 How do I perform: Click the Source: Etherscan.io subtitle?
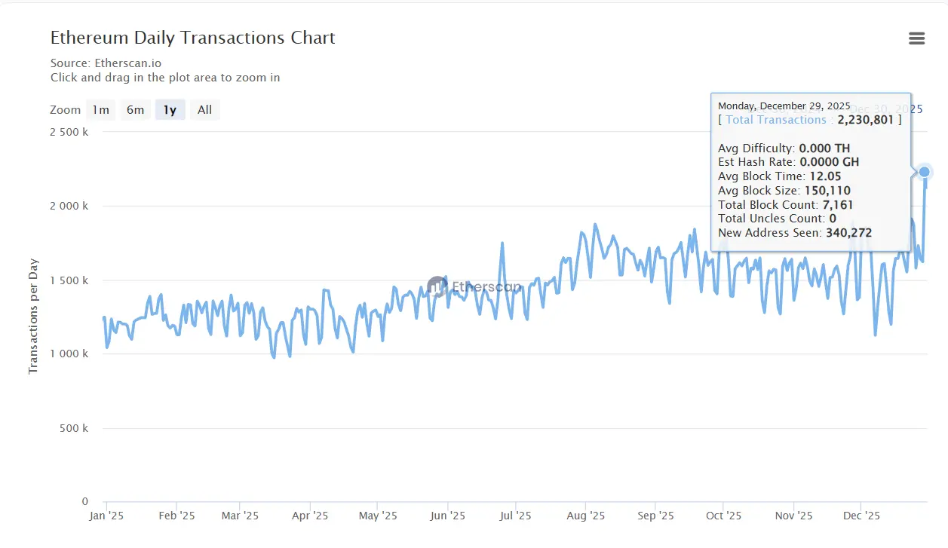click(106, 63)
